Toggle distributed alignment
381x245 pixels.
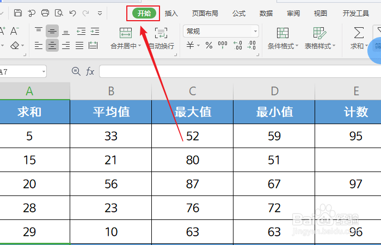[x=93, y=45]
